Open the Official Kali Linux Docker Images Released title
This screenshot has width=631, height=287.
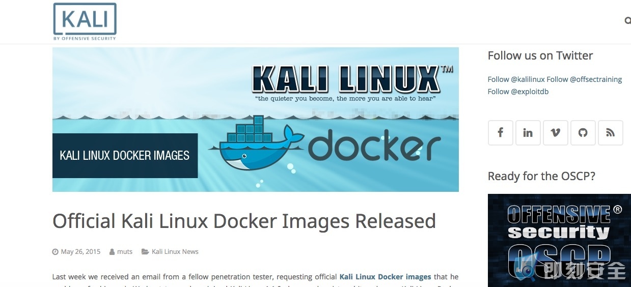(244, 221)
